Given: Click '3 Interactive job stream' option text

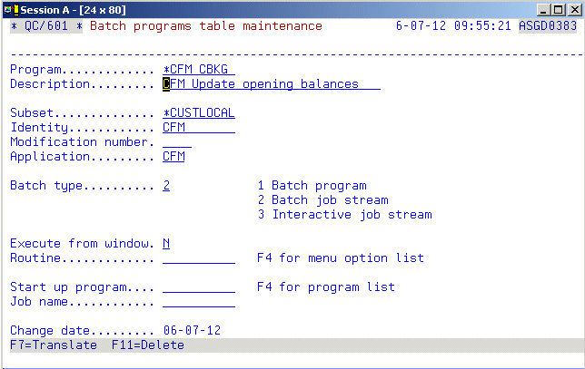Looking at the screenshot, I should [344, 215].
